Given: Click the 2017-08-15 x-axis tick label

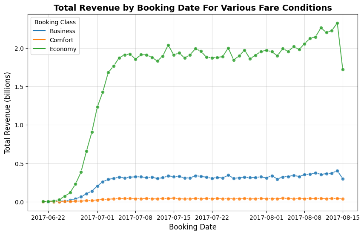Looking at the screenshot, I should [343, 217].
